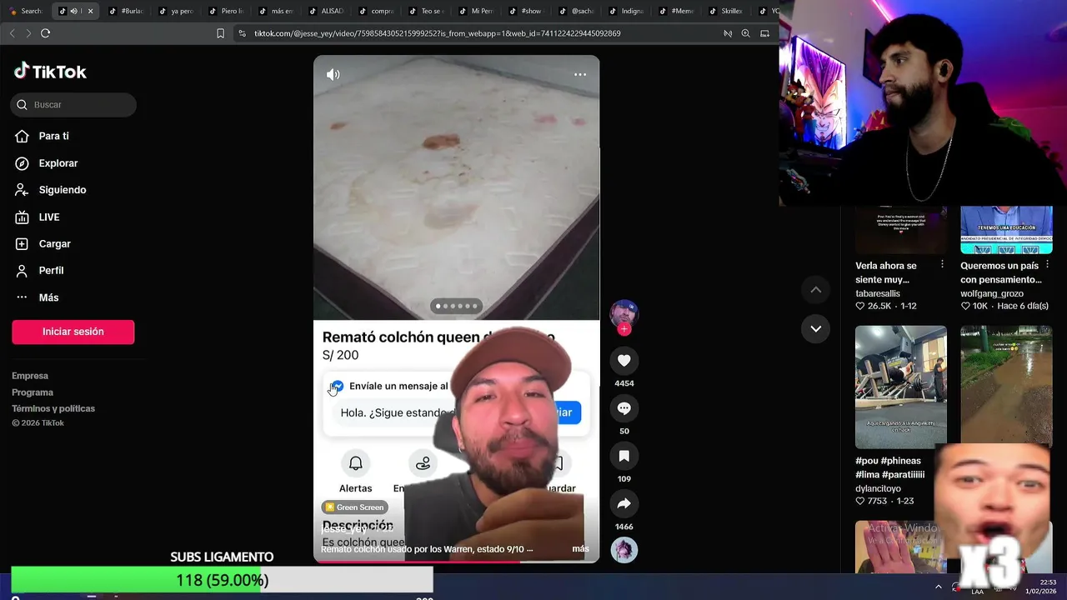The image size is (1067, 600).
Task: Open the creator avatar beside video
Action: point(624,314)
